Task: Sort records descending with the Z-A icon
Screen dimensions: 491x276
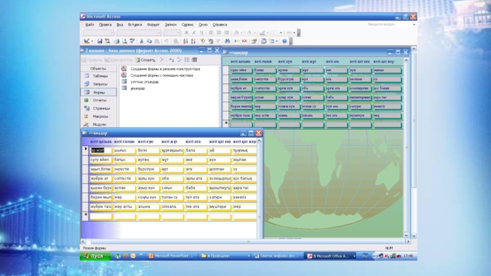Action: [193, 41]
